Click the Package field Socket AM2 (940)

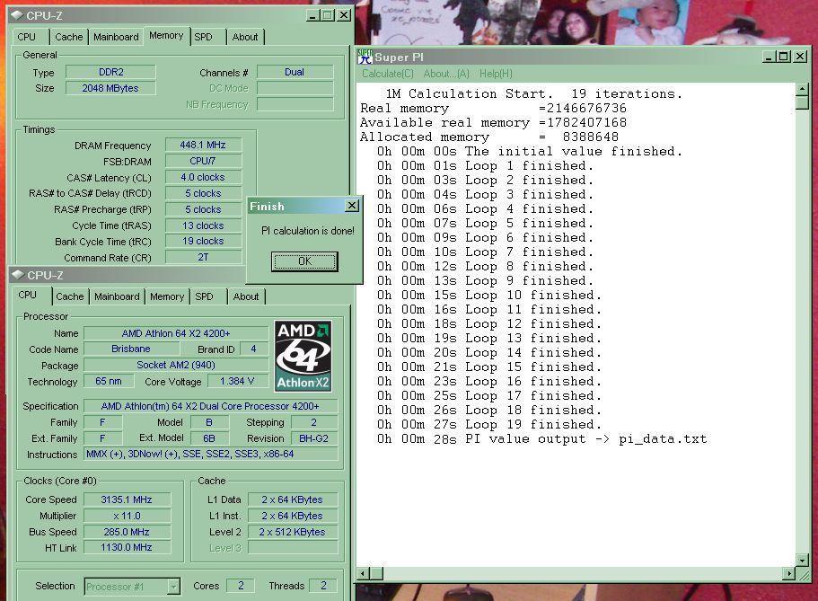coord(176,365)
